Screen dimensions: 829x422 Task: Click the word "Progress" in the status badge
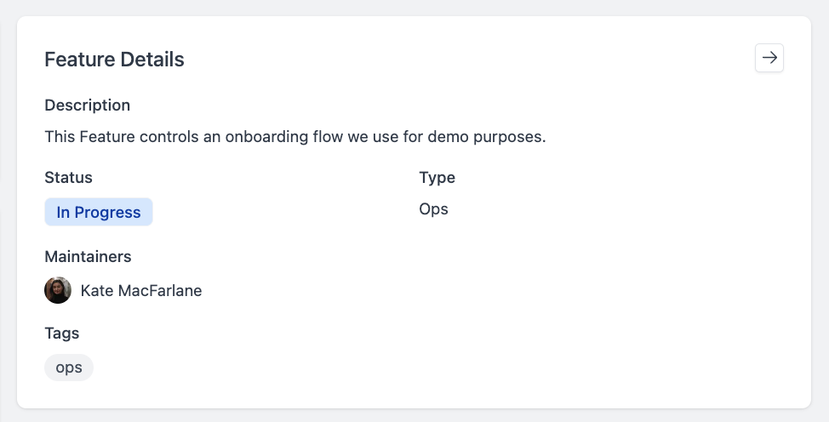107,213
